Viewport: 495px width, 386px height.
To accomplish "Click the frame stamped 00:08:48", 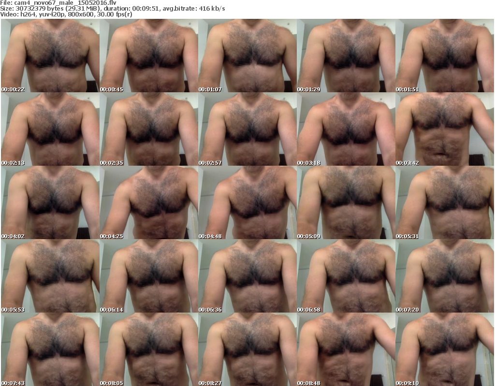I will click(346, 349).
